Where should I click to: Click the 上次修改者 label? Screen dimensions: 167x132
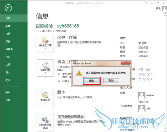(x=126, y=106)
